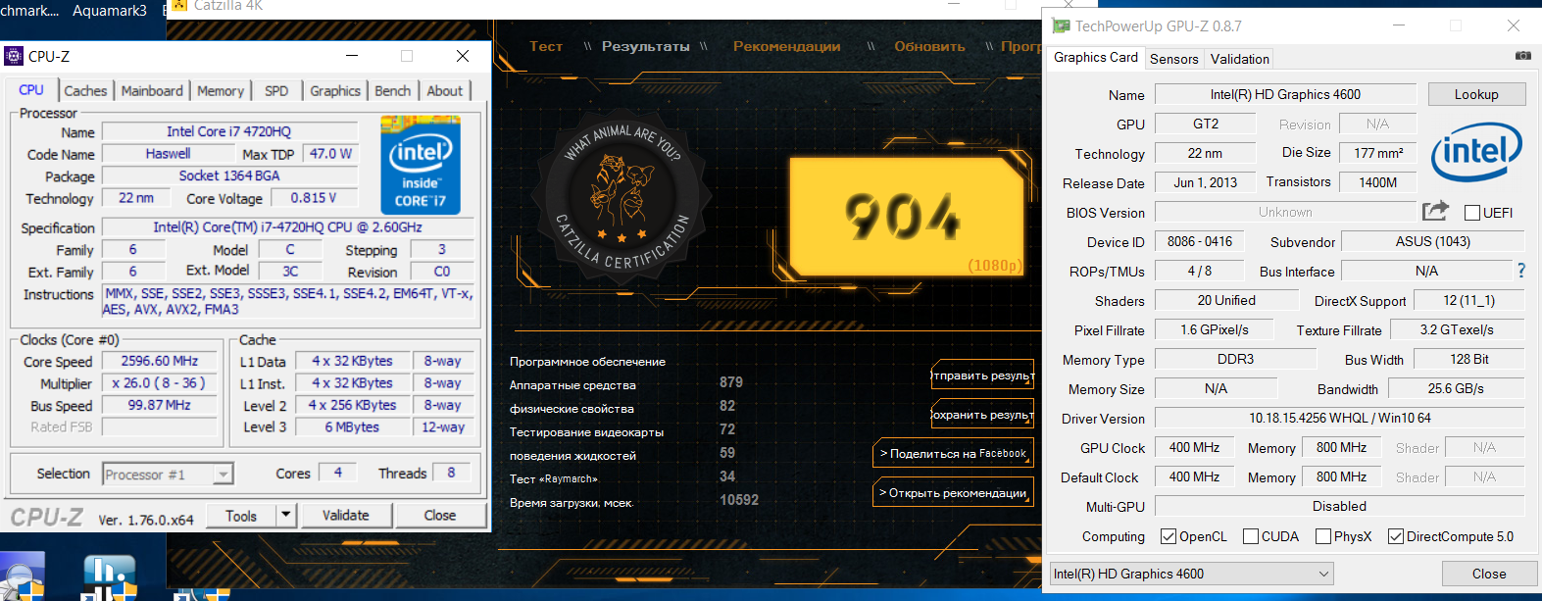The height and width of the screenshot is (601, 1542).
Task: Toggle the UEFI checkbox
Action: 1472,213
